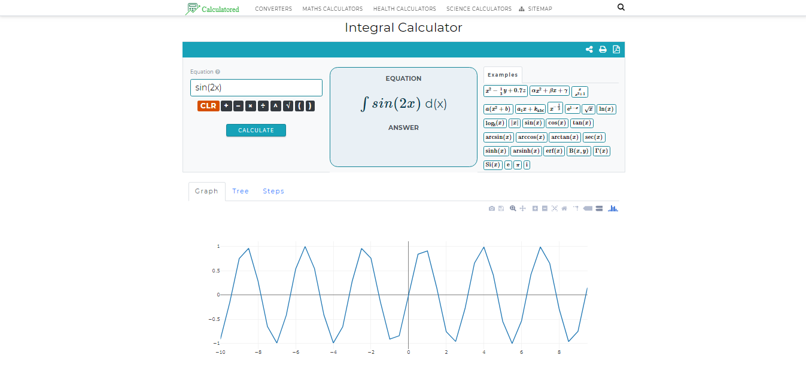This screenshot has height=373, width=806.
Task: Click the Equation input field
Action: 256,88
